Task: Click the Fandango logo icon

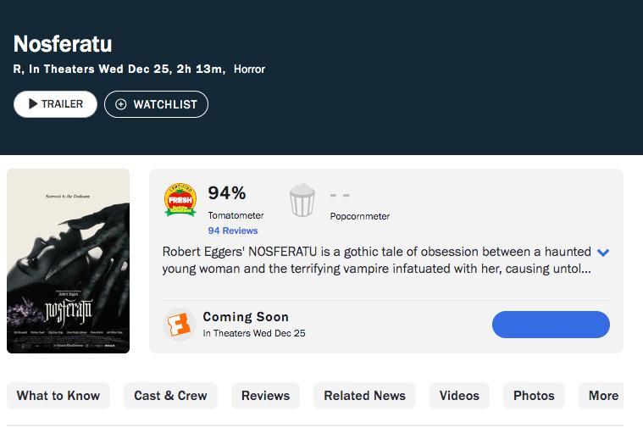Action: (180, 325)
